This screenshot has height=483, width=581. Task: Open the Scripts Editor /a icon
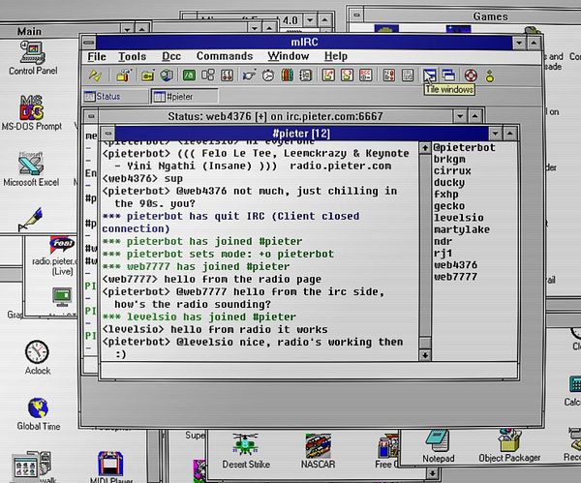pyautogui.click(x=189, y=75)
